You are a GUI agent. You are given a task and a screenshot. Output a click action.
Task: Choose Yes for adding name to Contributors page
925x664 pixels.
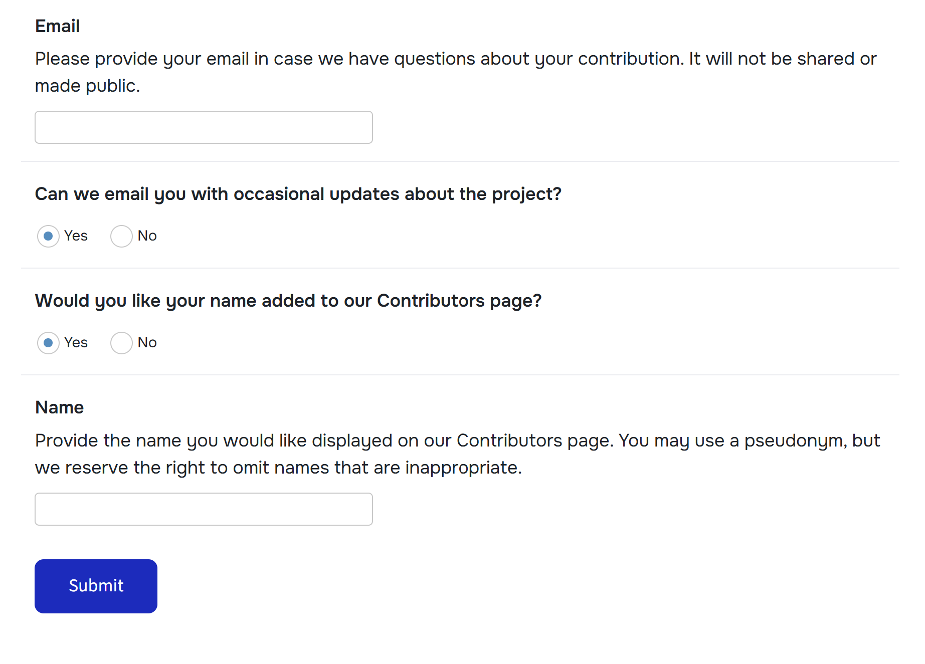(x=48, y=343)
